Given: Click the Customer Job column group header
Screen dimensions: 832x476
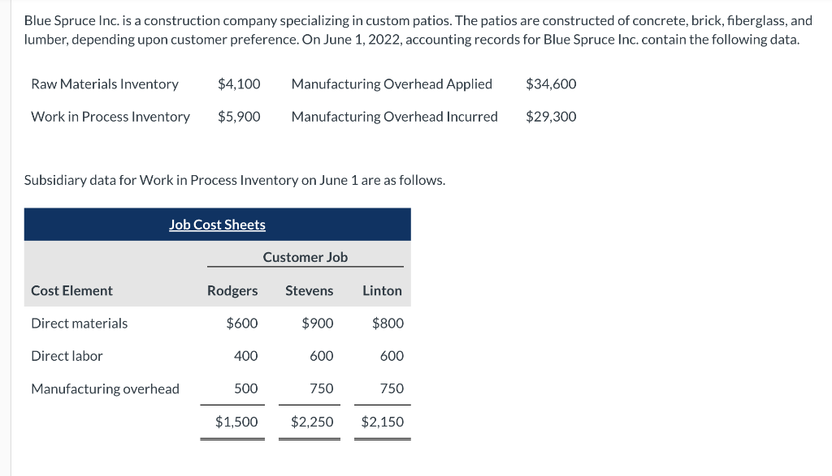Looking at the screenshot, I should (x=305, y=257).
